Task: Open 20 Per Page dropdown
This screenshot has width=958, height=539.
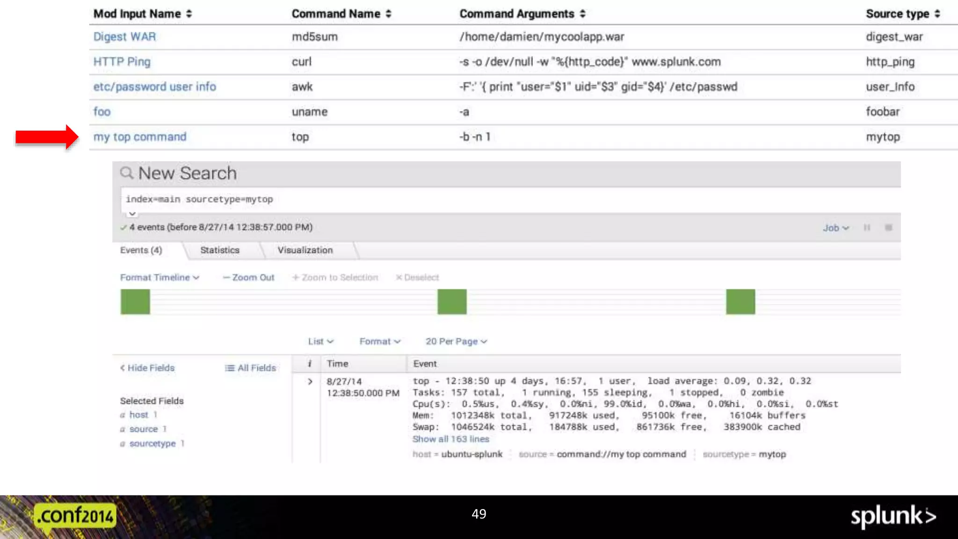Action: pyautogui.click(x=456, y=342)
